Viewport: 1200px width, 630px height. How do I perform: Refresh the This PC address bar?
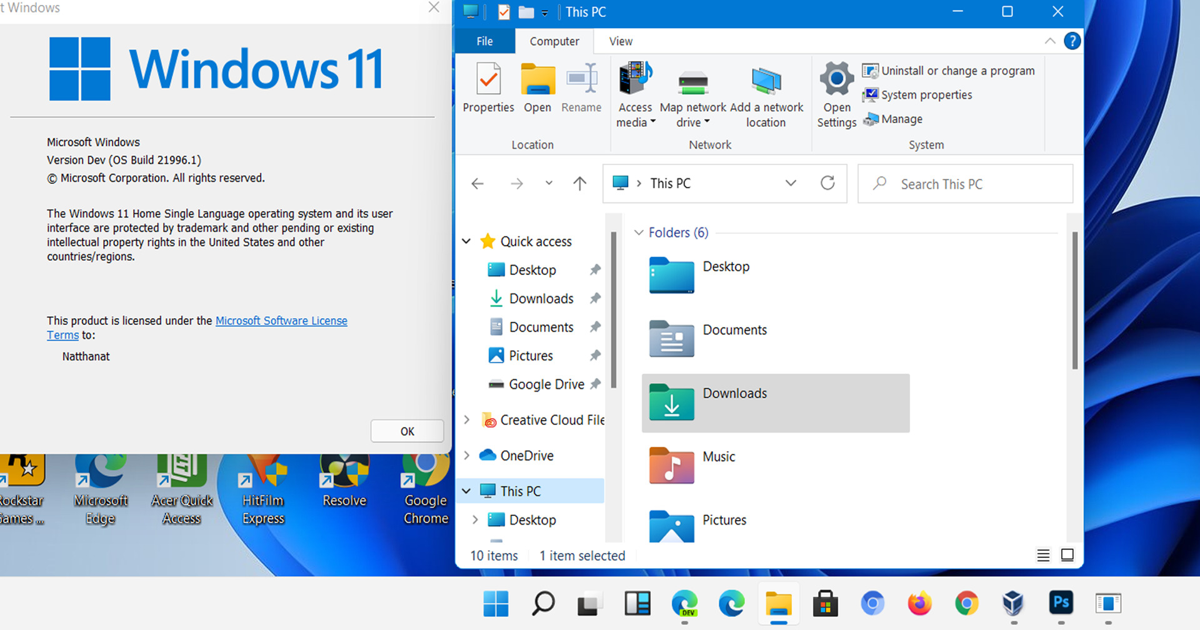tap(827, 183)
